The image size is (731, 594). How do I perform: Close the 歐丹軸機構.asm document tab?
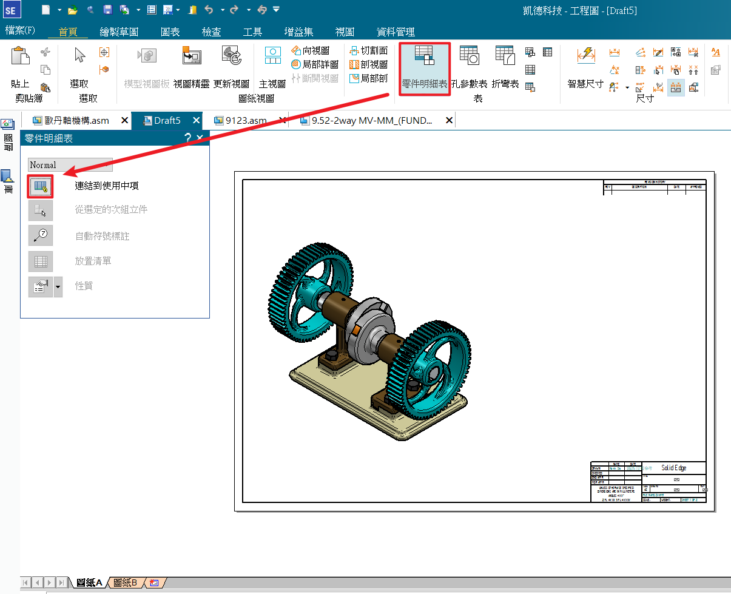point(124,120)
